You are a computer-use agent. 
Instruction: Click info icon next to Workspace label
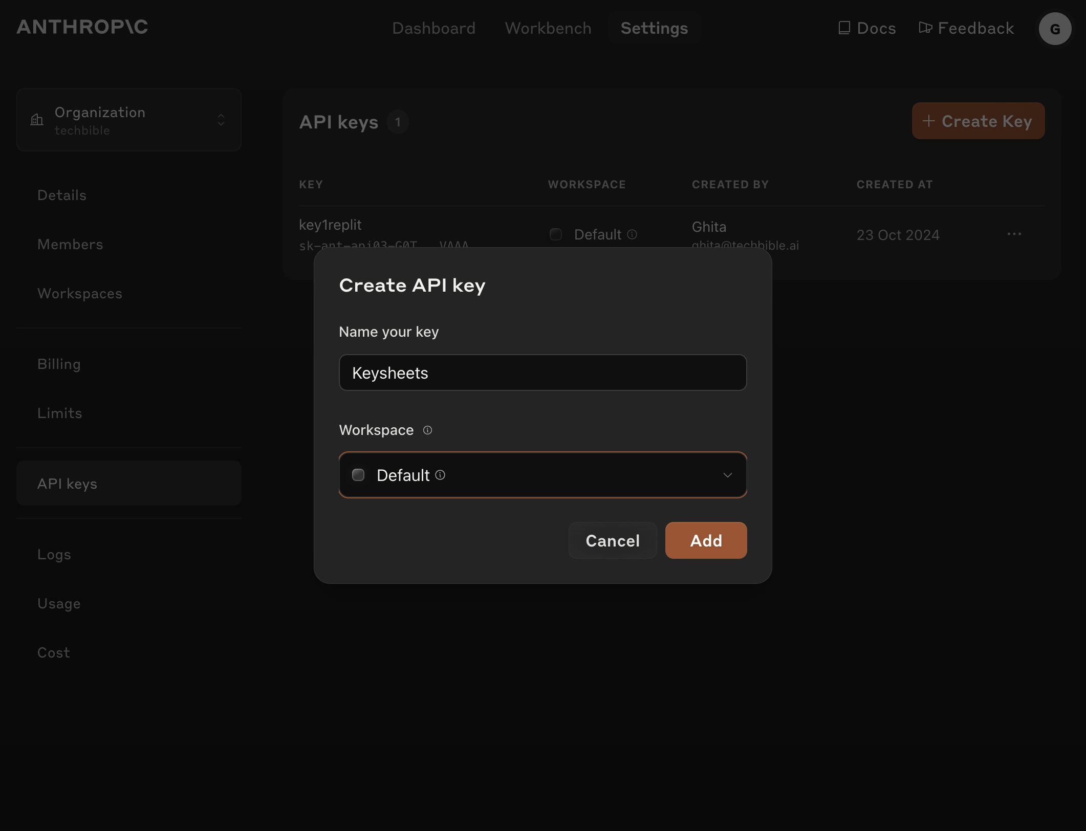[x=427, y=430]
